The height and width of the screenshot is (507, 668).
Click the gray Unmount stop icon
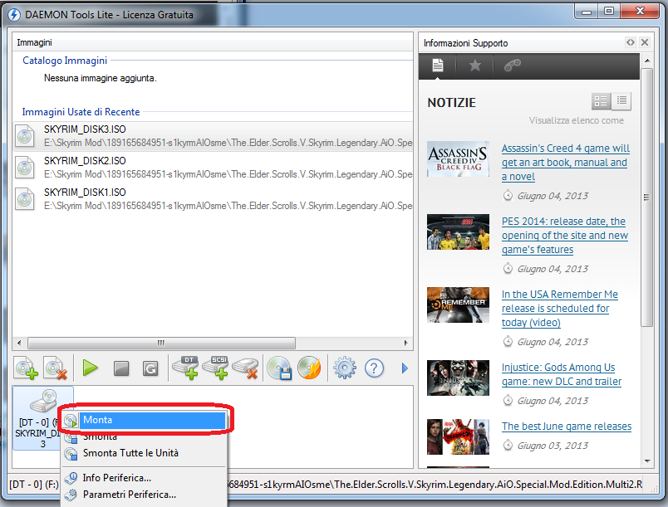[121, 368]
